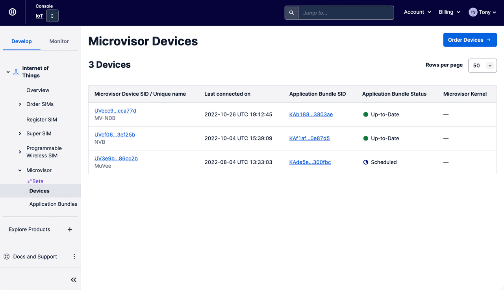Expand the Super SIM section
Image resolution: width=504 pixels, height=290 pixels.
[20, 133]
